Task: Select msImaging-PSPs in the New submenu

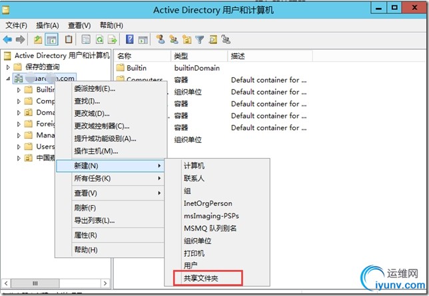Action: (218, 216)
